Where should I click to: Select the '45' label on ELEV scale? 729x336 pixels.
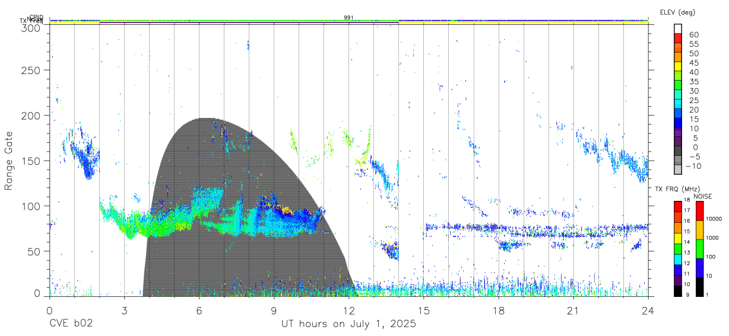point(694,62)
